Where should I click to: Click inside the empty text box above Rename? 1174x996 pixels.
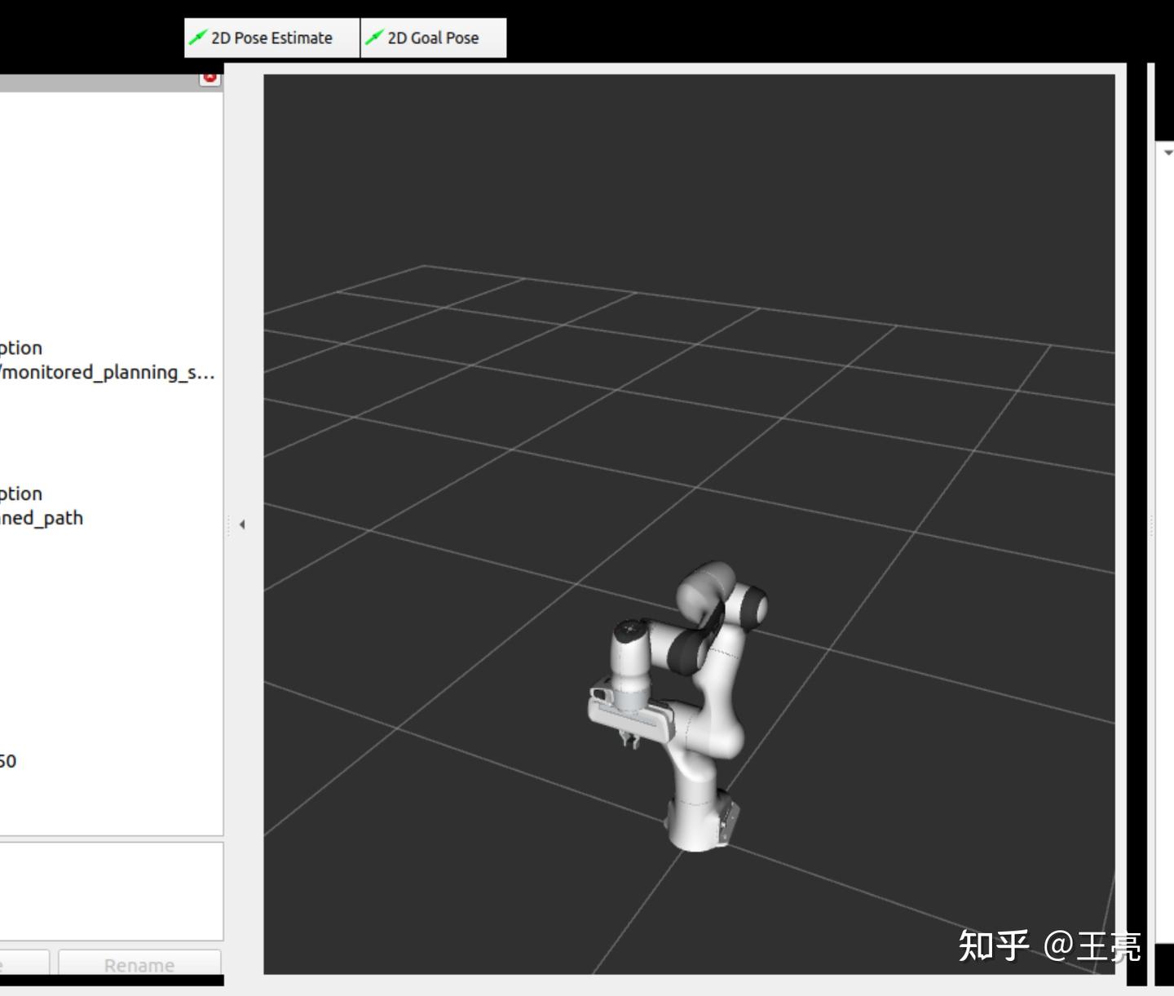pyautogui.click(x=110, y=889)
